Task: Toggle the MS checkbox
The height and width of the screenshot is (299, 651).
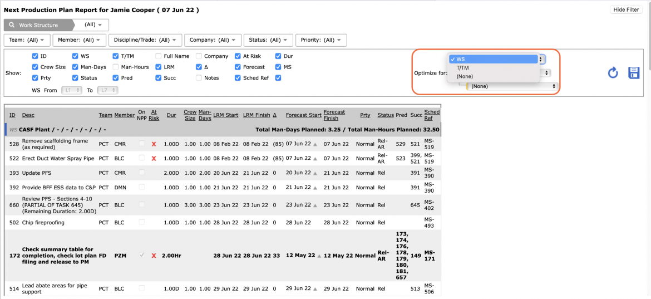Action: click(x=278, y=67)
